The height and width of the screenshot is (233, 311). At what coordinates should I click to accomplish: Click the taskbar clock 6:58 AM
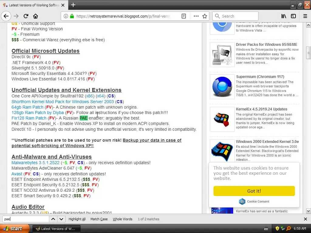point(300,228)
